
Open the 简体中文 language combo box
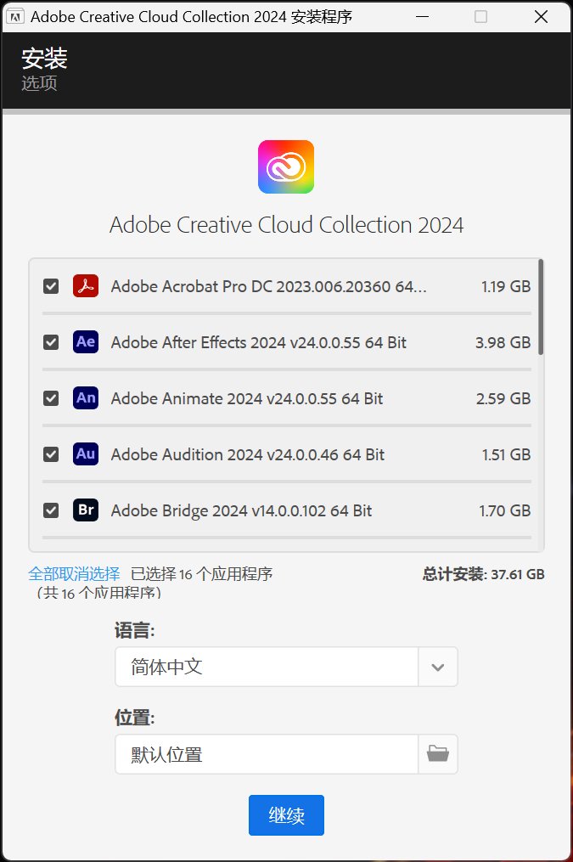(267, 668)
